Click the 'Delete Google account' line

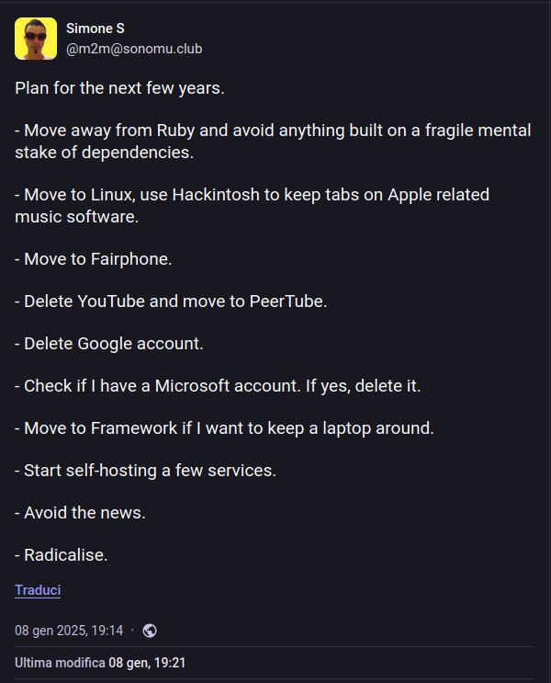tap(109, 344)
